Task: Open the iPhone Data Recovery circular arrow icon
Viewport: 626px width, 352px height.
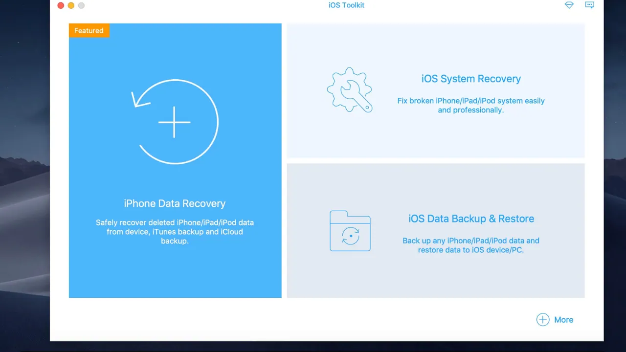Action: click(175, 122)
